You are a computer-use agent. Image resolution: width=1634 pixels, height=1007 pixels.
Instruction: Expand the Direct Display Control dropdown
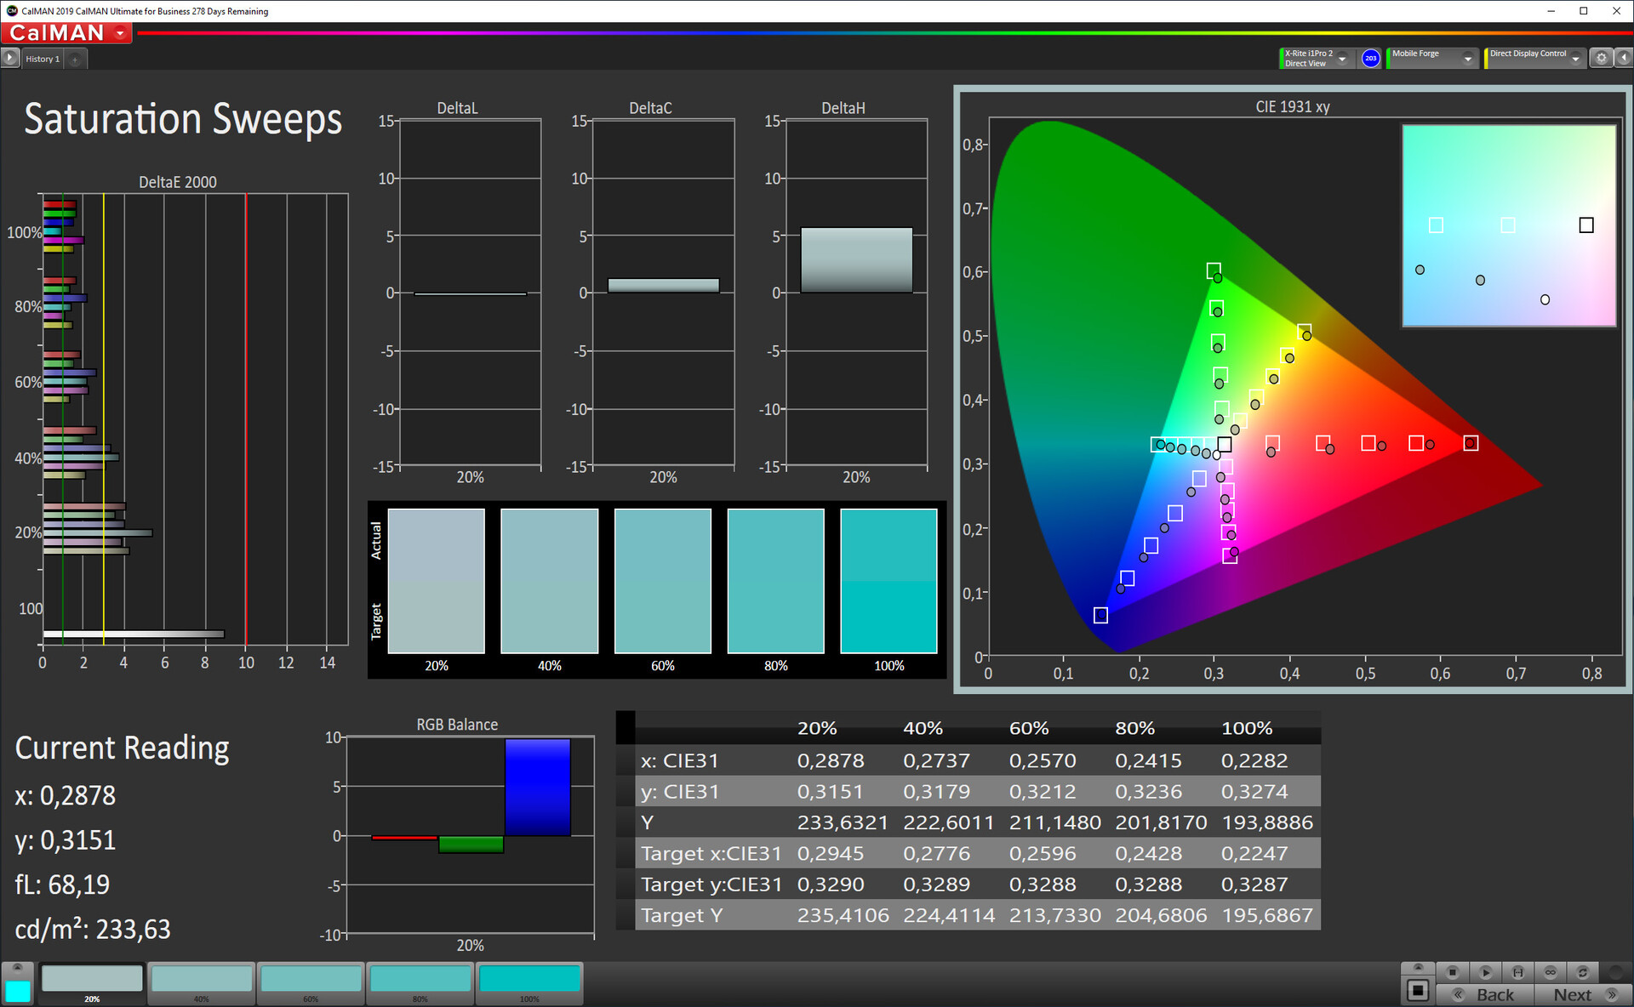pos(1575,59)
